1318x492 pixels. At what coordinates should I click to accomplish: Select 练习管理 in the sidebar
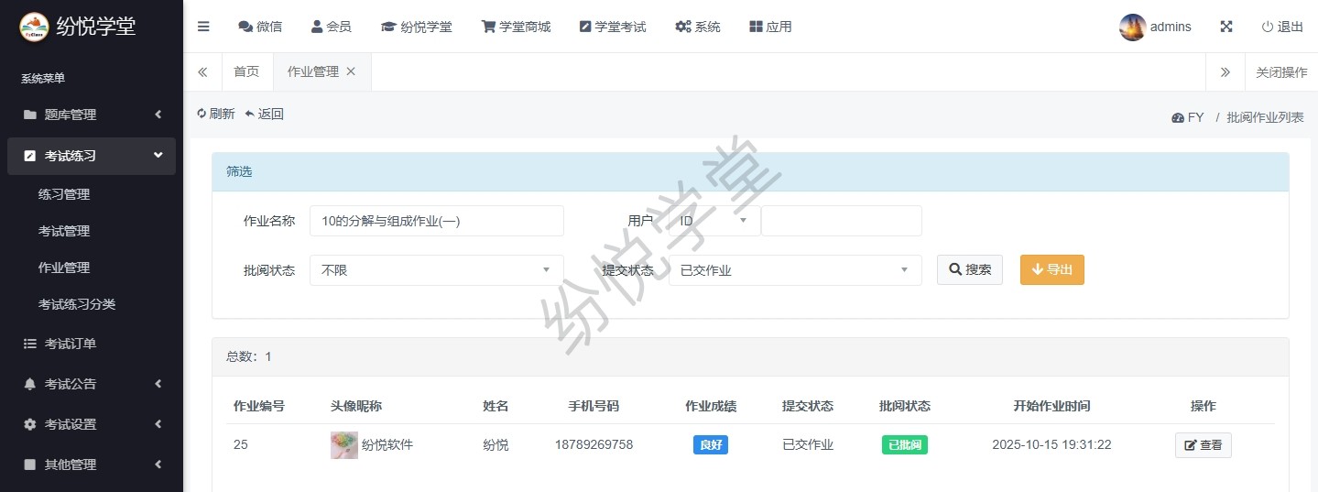pyautogui.click(x=64, y=194)
